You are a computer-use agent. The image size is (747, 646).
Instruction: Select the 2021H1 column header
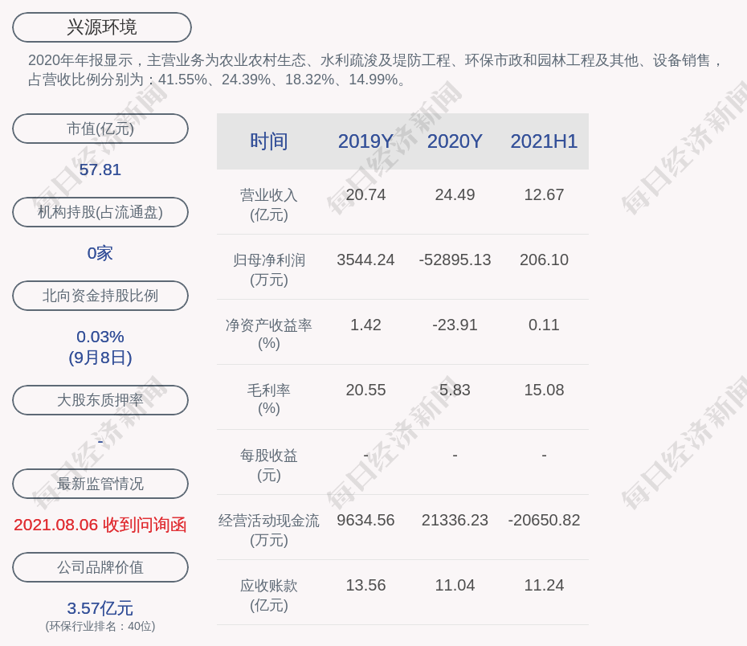coord(544,141)
